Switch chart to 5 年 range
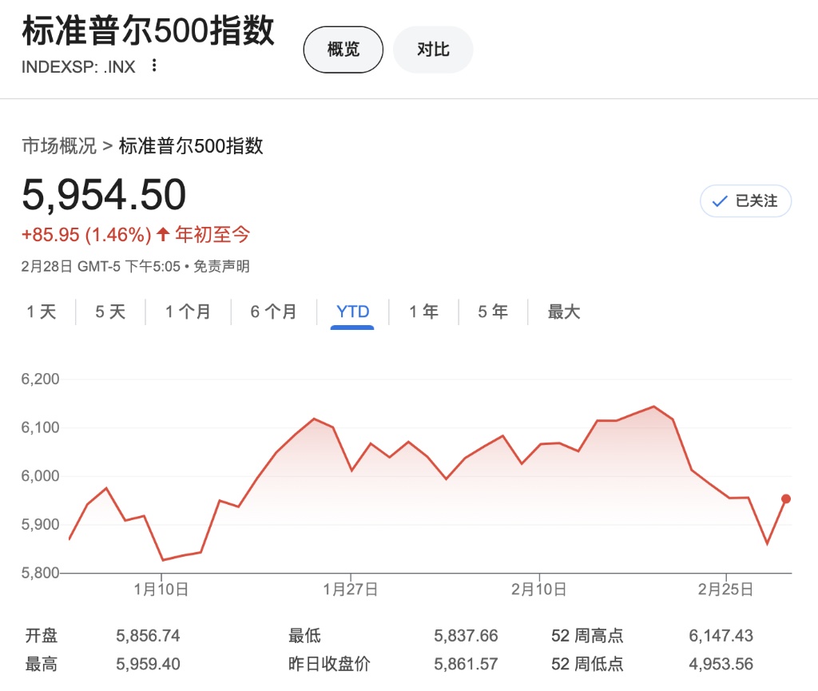The height and width of the screenshot is (691, 818). coord(493,312)
